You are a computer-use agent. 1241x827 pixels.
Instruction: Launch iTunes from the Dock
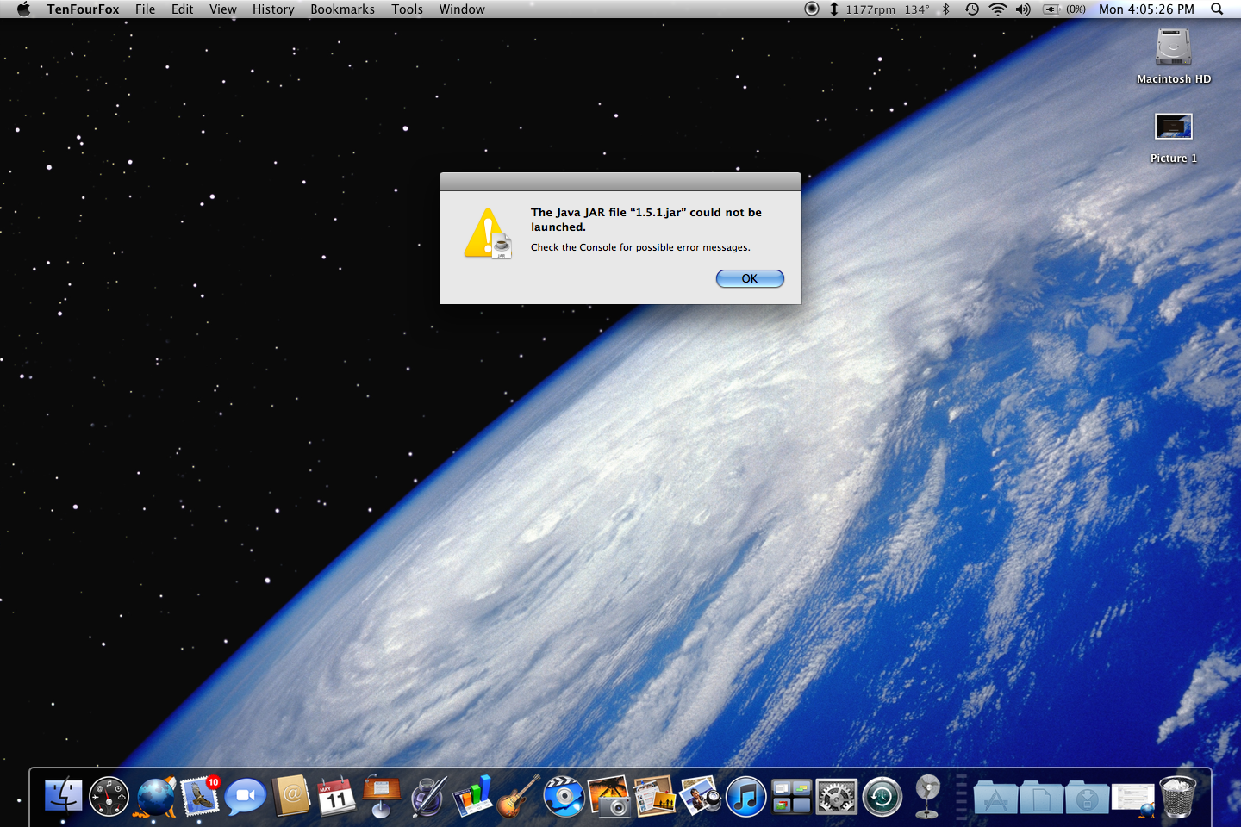tap(746, 796)
